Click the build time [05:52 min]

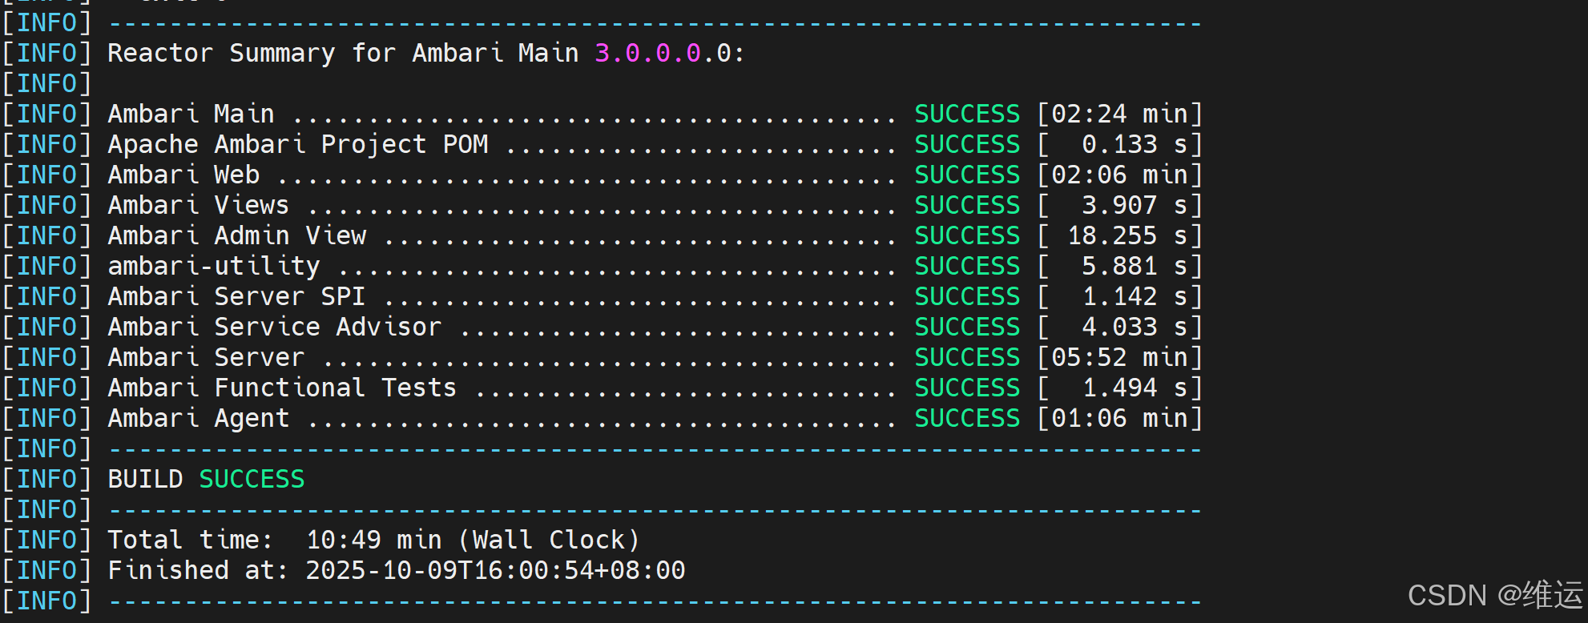pos(1120,358)
